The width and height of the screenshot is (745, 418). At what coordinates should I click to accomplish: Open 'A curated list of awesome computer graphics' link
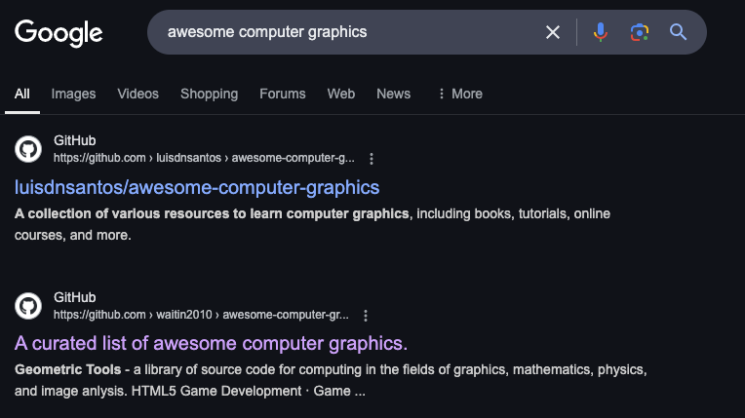pos(211,343)
